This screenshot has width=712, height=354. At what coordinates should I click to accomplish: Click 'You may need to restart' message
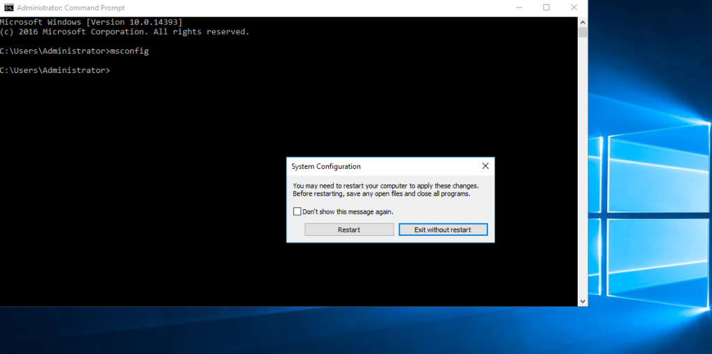(x=386, y=189)
